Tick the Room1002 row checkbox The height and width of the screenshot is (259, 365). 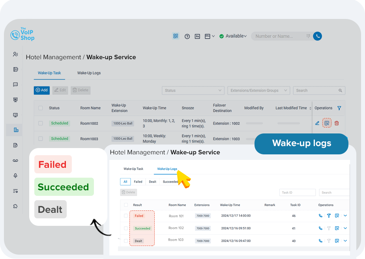(x=41, y=123)
